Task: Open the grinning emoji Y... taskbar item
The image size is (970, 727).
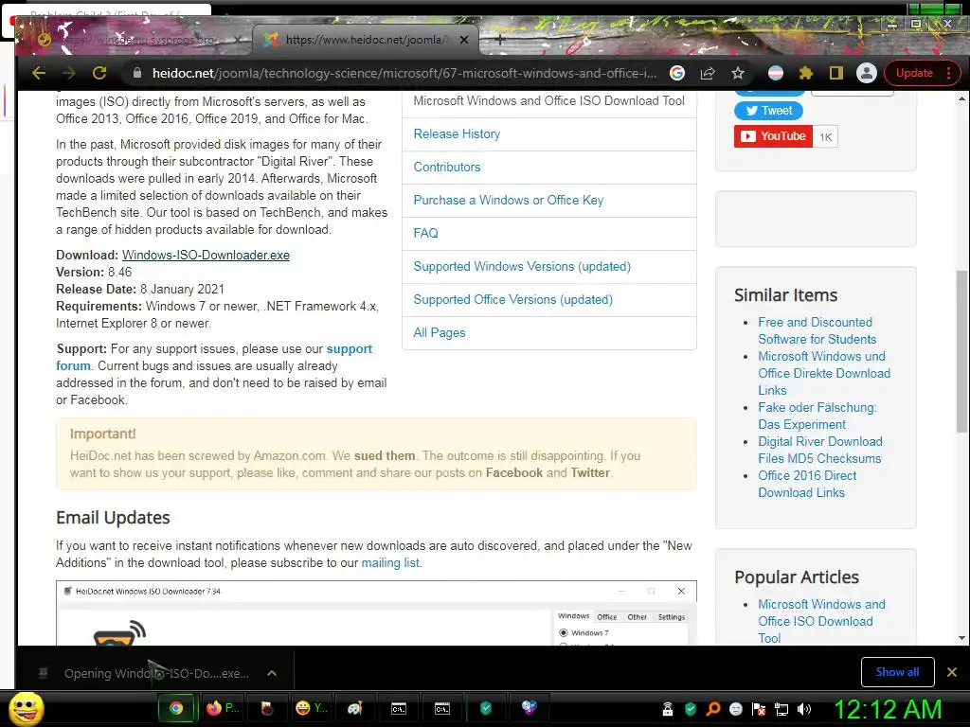Action: tap(311, 708)
